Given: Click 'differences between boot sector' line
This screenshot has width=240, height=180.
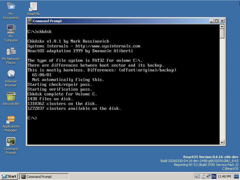Looking at the screenshot, I should coord(96,65).
